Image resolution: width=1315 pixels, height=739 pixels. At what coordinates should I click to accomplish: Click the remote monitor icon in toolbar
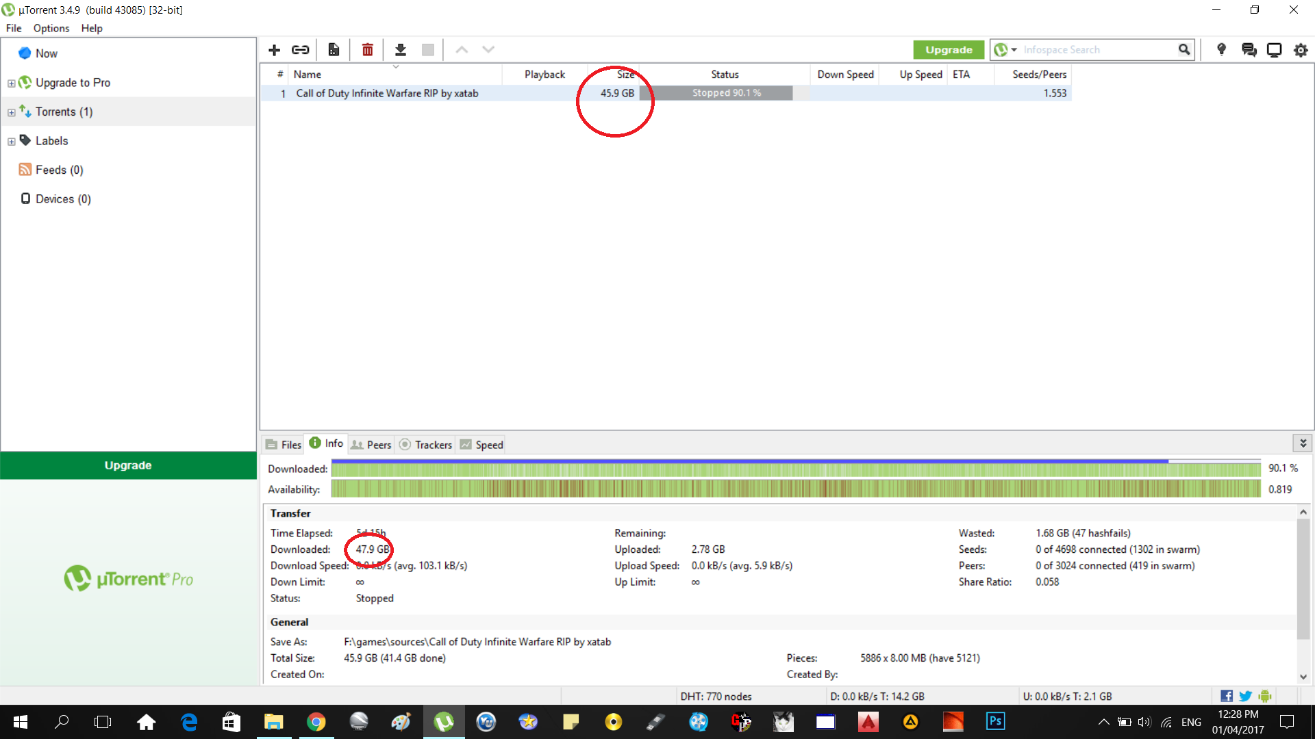(x=1275, y=50)
